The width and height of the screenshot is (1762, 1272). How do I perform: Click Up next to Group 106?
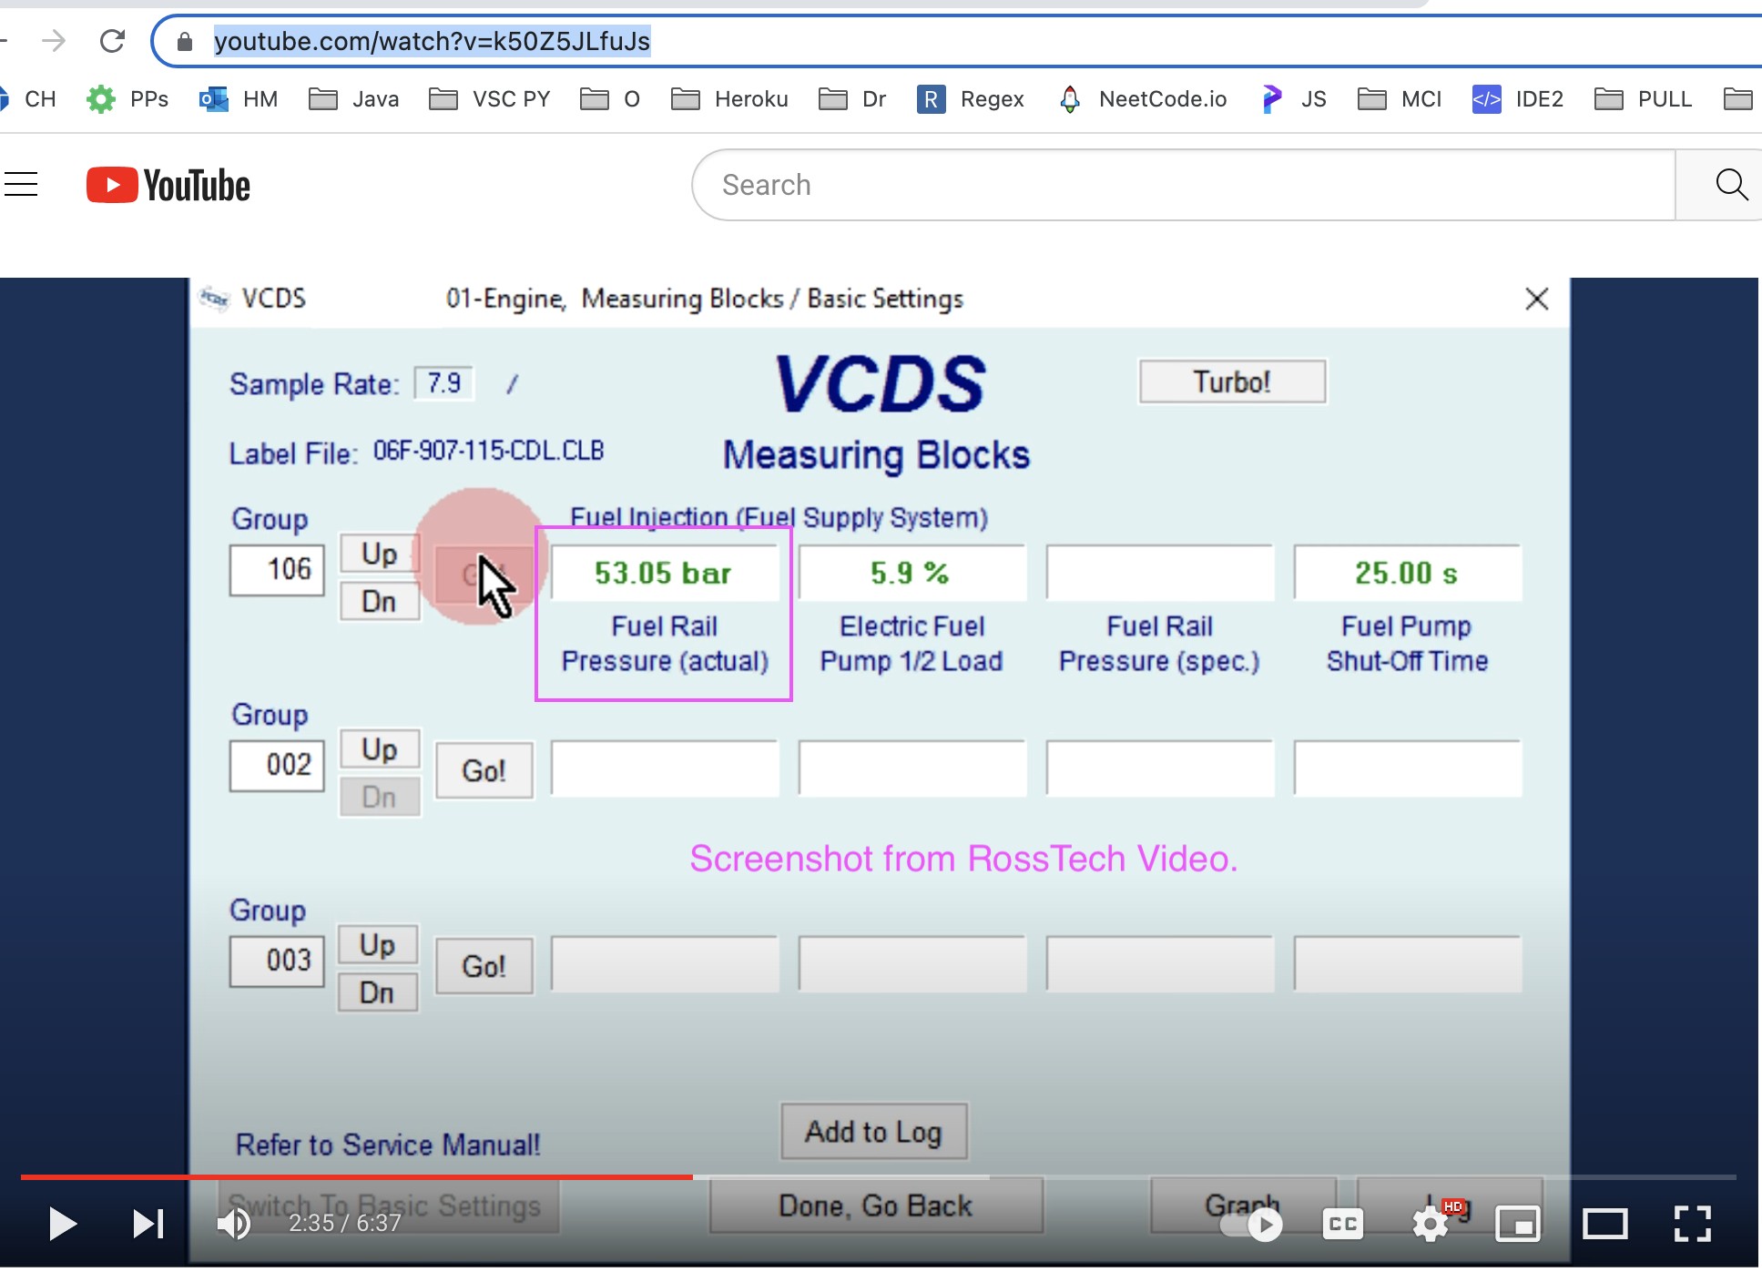pos(379,553)
